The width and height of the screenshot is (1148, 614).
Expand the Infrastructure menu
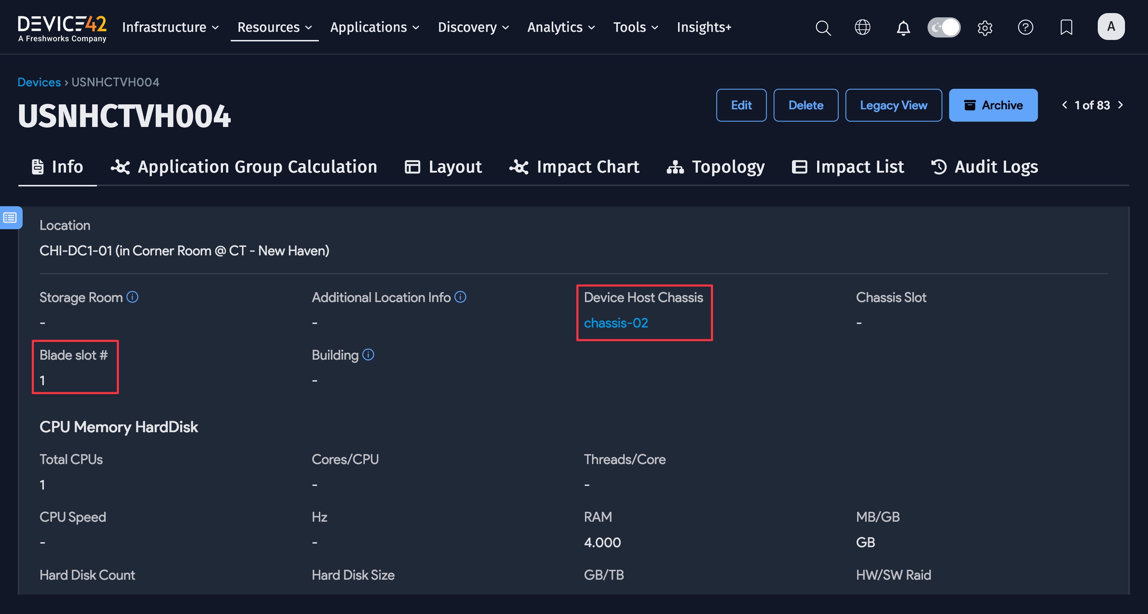click(171, 27)
